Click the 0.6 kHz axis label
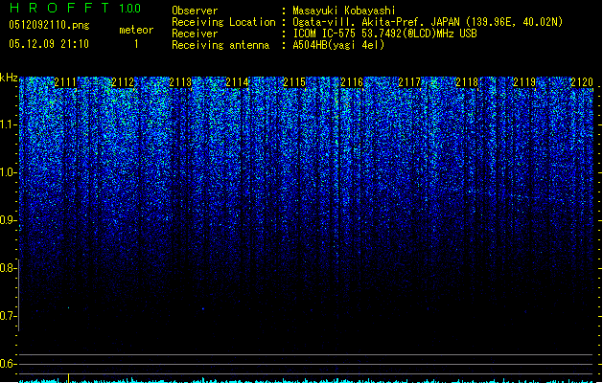The height and width of the screenshot is (383, 603). pyautogui.click(x=8, y=364)
